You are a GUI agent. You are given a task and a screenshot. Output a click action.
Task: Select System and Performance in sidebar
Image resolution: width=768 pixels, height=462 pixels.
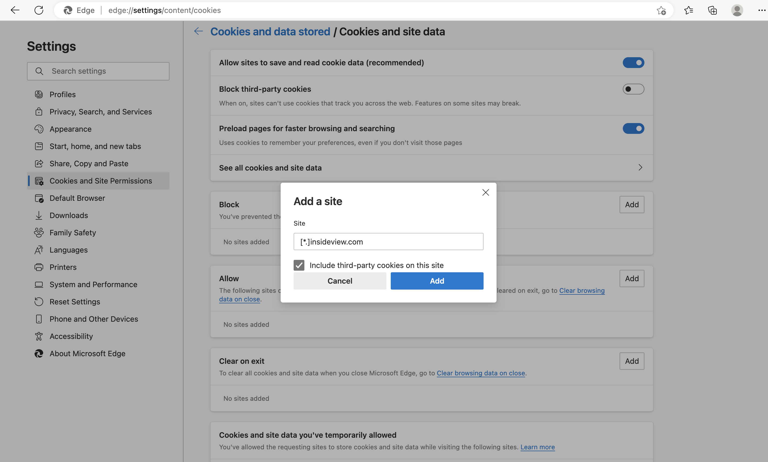pyautogui.click(x=93, y=284)
